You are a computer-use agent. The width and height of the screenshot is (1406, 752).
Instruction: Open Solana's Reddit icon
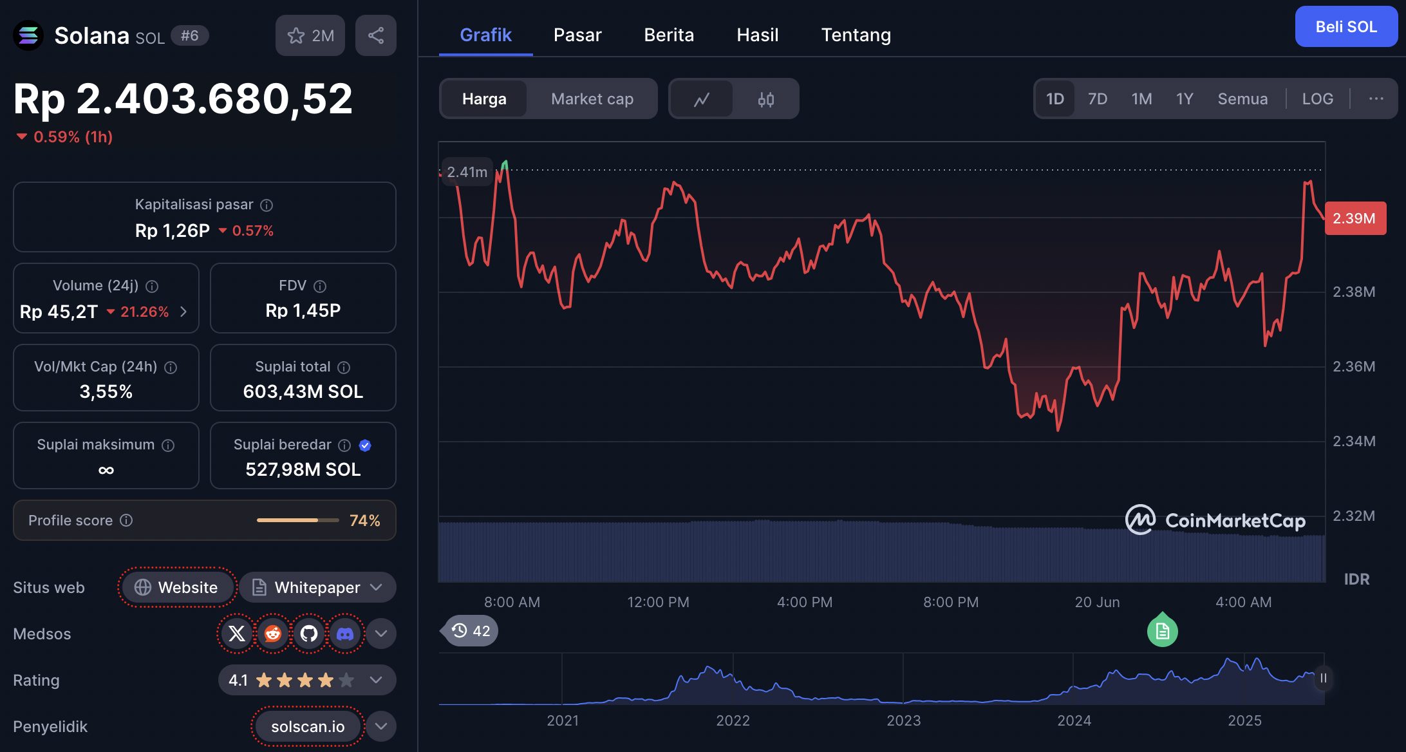(x=273, y=634)
